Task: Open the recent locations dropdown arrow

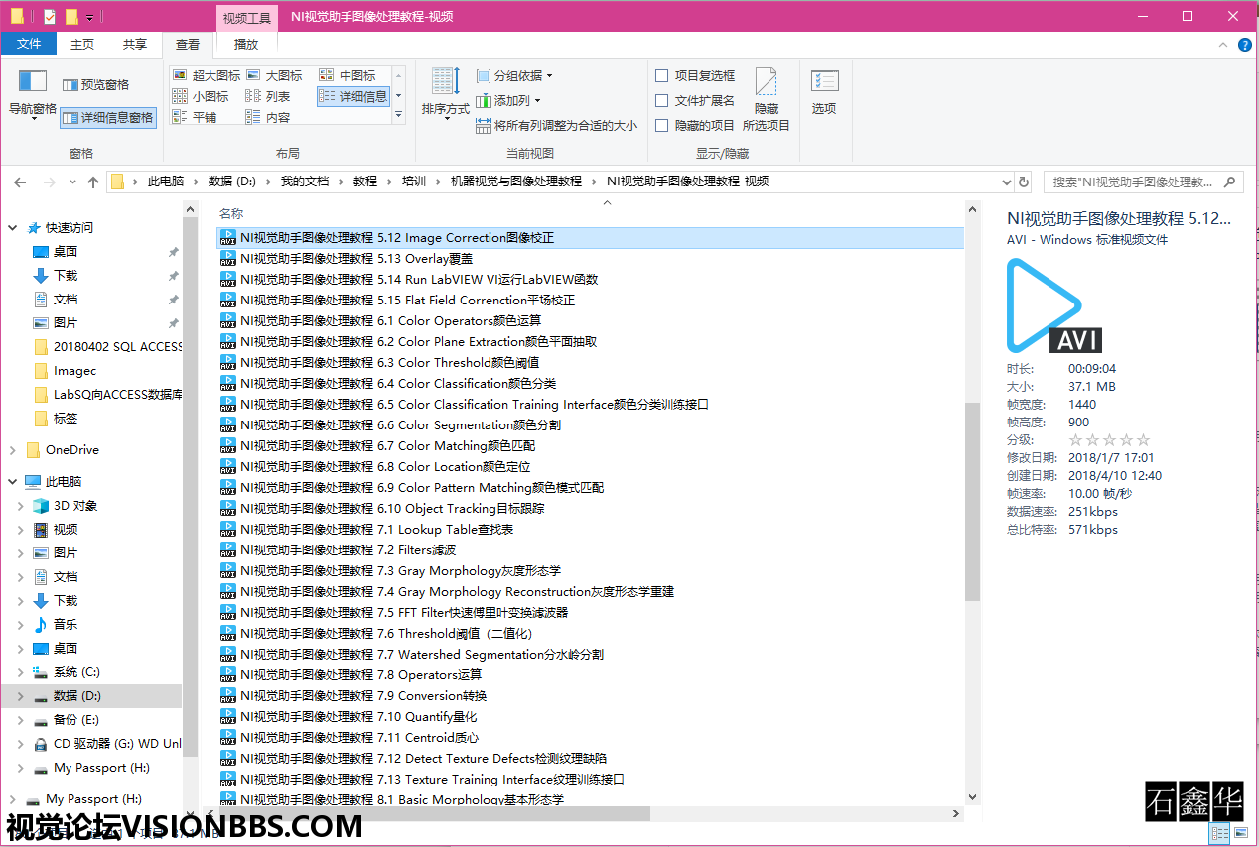Action: (70, 182)
